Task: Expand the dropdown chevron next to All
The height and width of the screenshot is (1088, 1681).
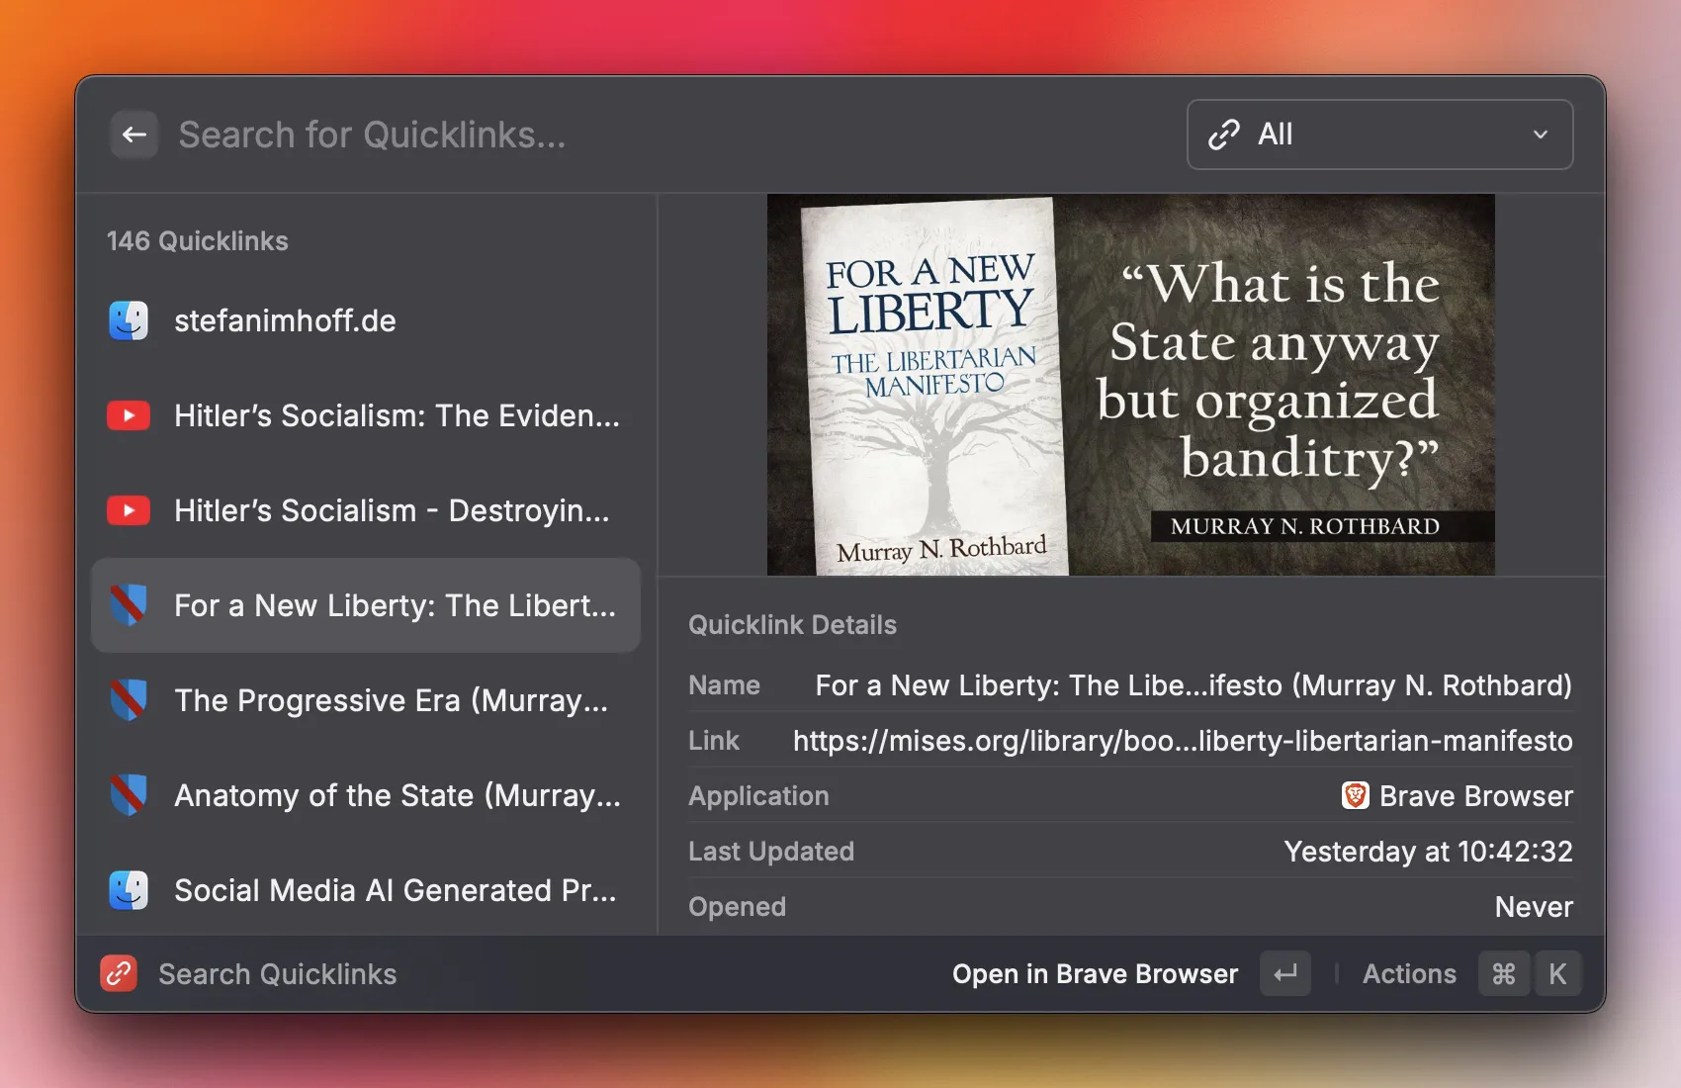Action: [1540, 135]
